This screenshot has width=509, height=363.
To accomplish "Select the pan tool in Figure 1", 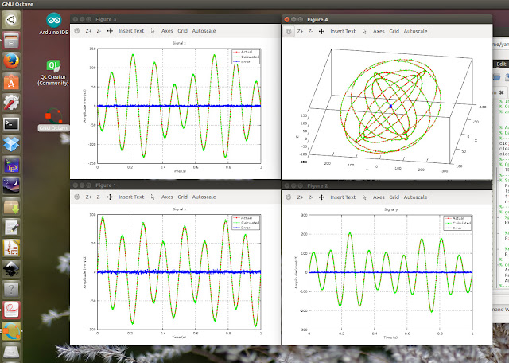I will [x=110, y=197].
